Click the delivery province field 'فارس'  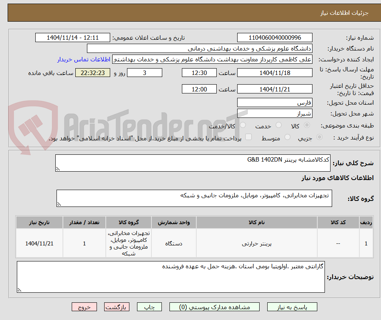pyautogui.click(x=274, y=103)
